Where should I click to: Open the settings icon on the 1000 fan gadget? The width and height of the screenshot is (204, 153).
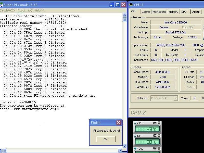pos(155,148)
